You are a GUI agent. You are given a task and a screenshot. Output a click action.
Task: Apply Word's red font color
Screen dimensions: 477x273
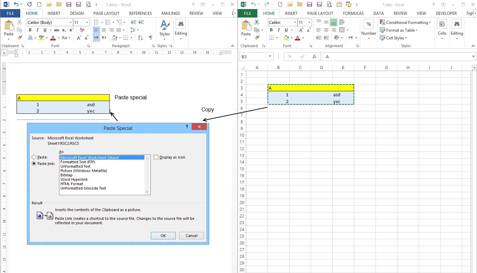pos(53,38)
